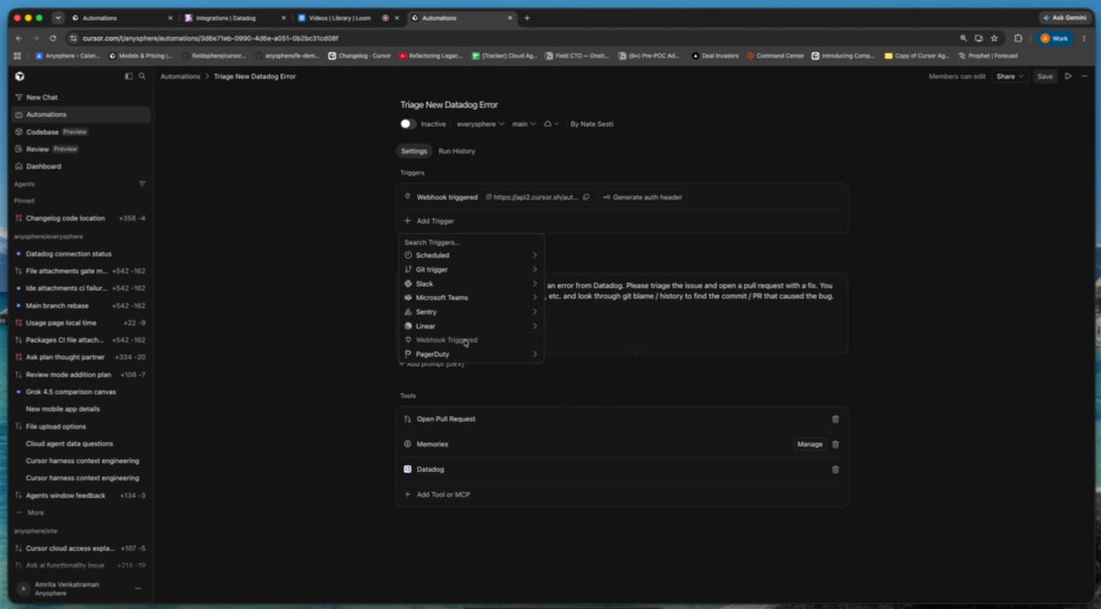This screenshot has width=1101, height=609.
Task: Select the Grok 4.5 comparison canvas agent
Action: (x=81, y=392)
